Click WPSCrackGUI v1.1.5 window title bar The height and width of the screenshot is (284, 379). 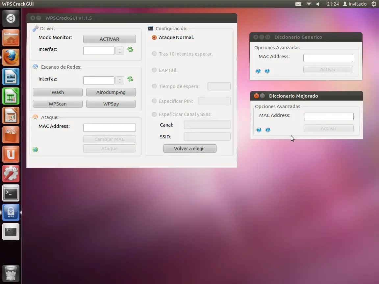tap(132, 18)
